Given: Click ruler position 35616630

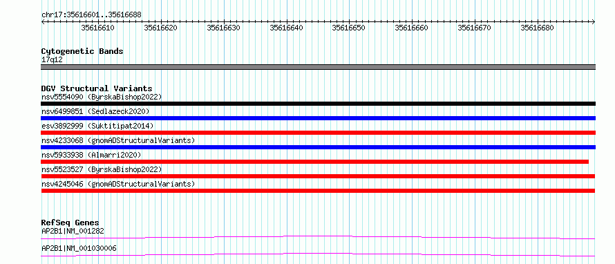Looking at the screenshot, I should (x=223, y=28).
